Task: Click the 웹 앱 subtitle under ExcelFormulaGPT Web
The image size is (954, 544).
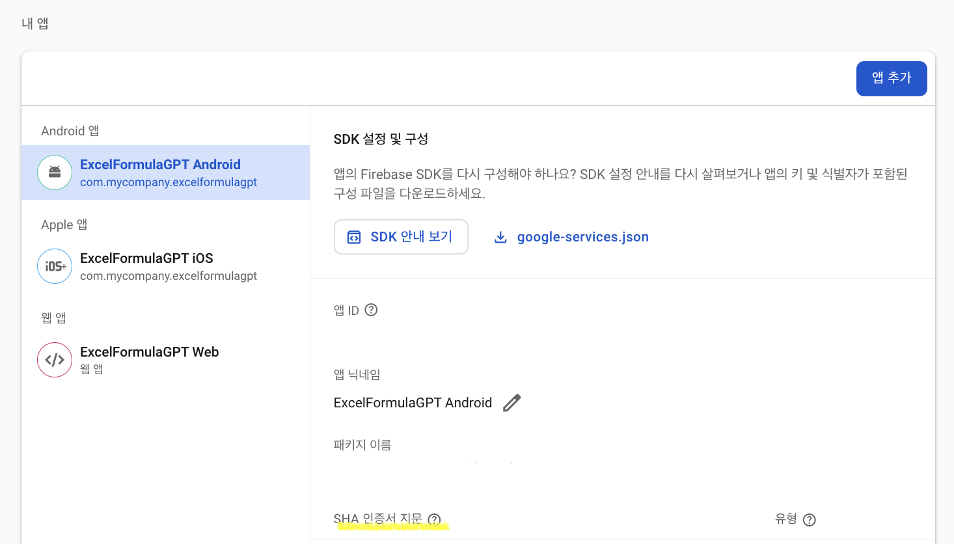Action: click(x=92, y=369)
